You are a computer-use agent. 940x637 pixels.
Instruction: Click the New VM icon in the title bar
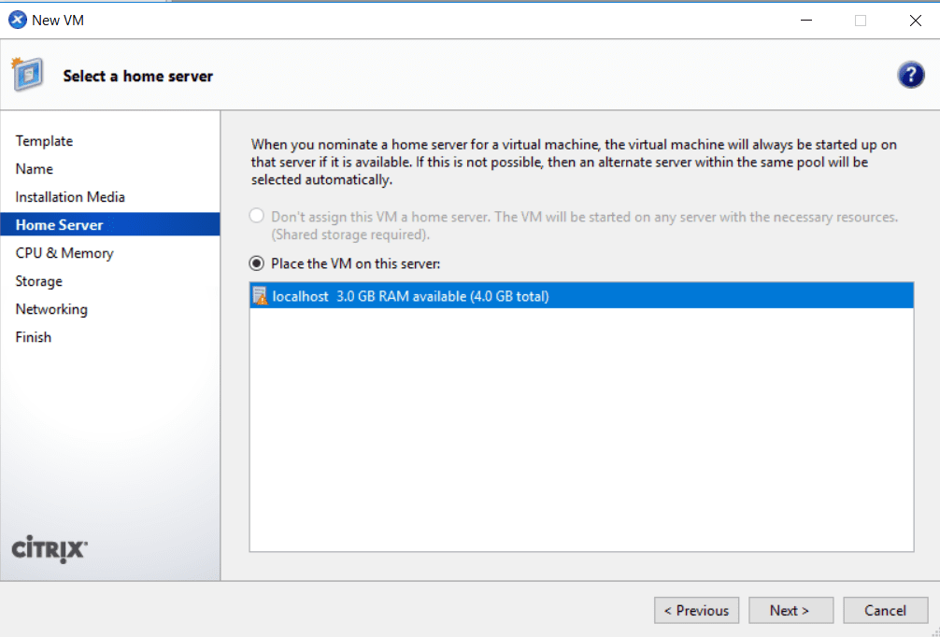point(16,19)
